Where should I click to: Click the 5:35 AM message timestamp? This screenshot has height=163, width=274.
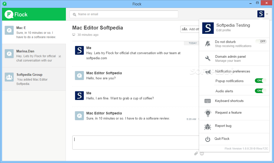point(191,119)
